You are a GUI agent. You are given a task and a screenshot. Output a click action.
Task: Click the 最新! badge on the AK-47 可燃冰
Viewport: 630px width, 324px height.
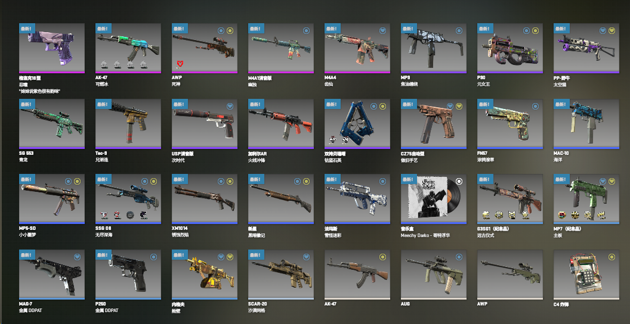pos(104,29)
